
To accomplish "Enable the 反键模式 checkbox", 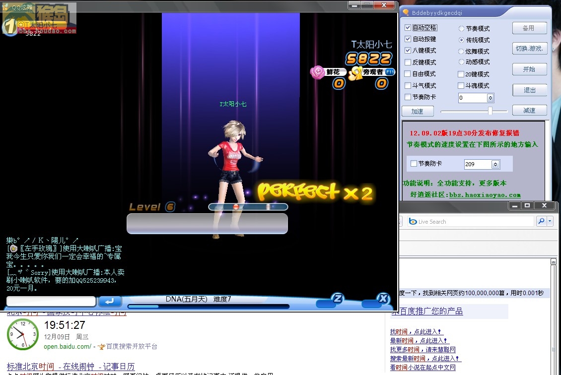I will tap(408, 62).
